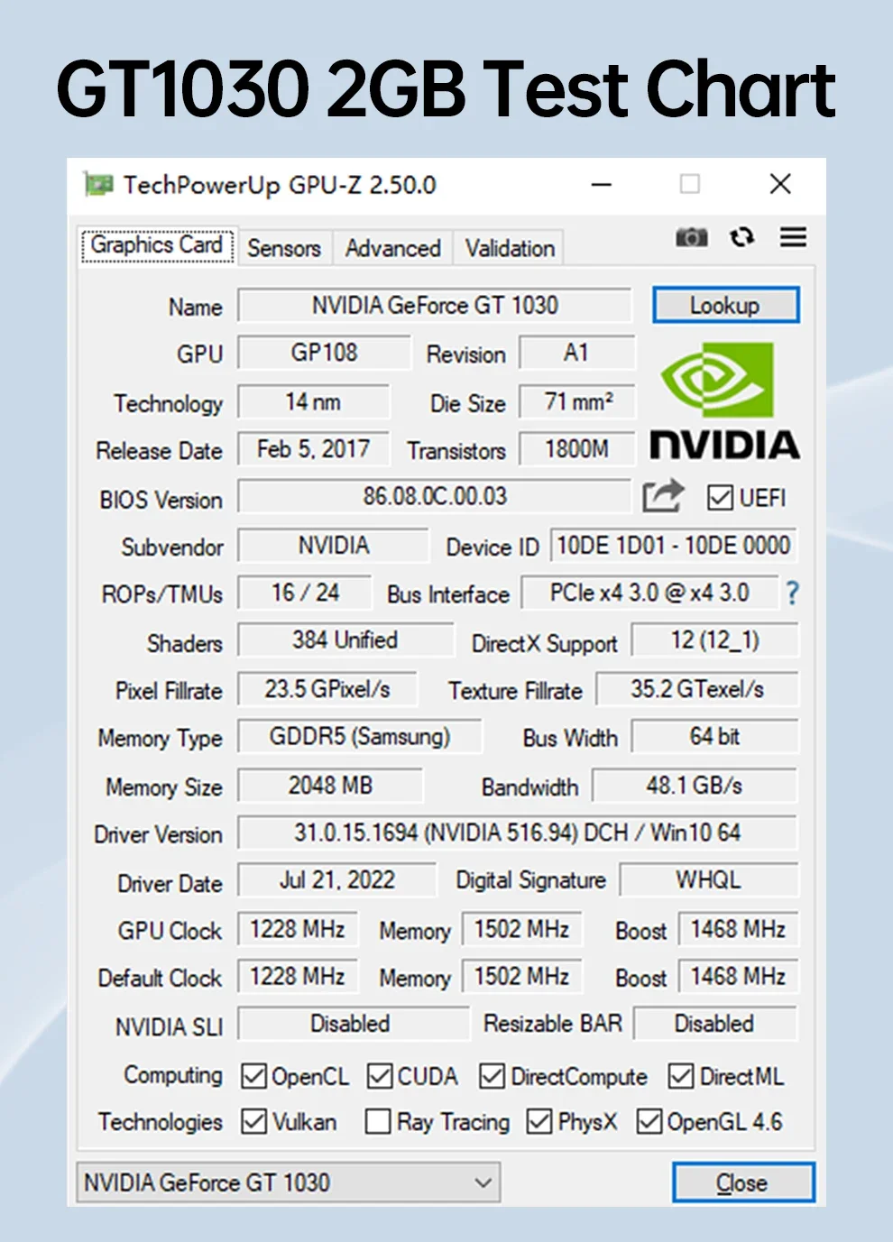Open the hamburger menu icon
Image resolution: width=893 pixels, height=1242 pixels.
794,237
